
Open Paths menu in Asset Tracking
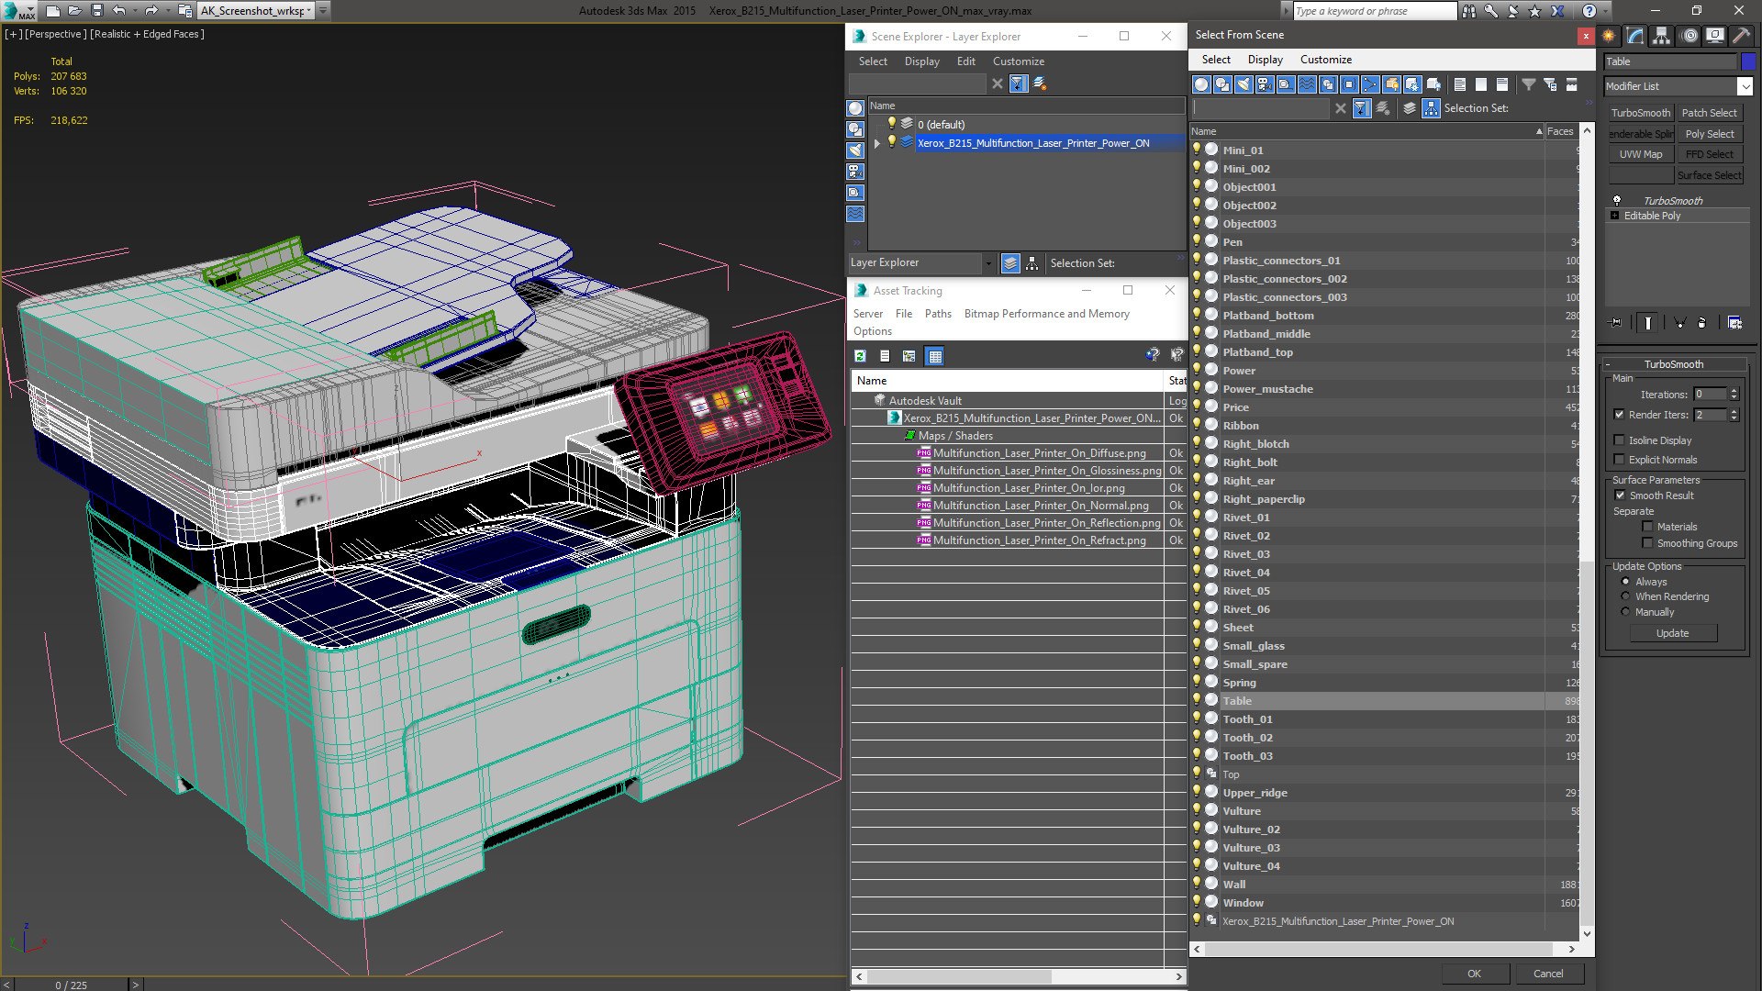pos(938,314)
